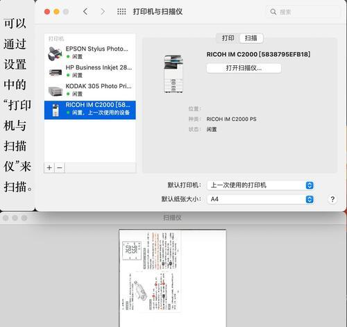Click the 默认打印机 label
This screenshot has height=327, width=347.
tap(185, 185)
